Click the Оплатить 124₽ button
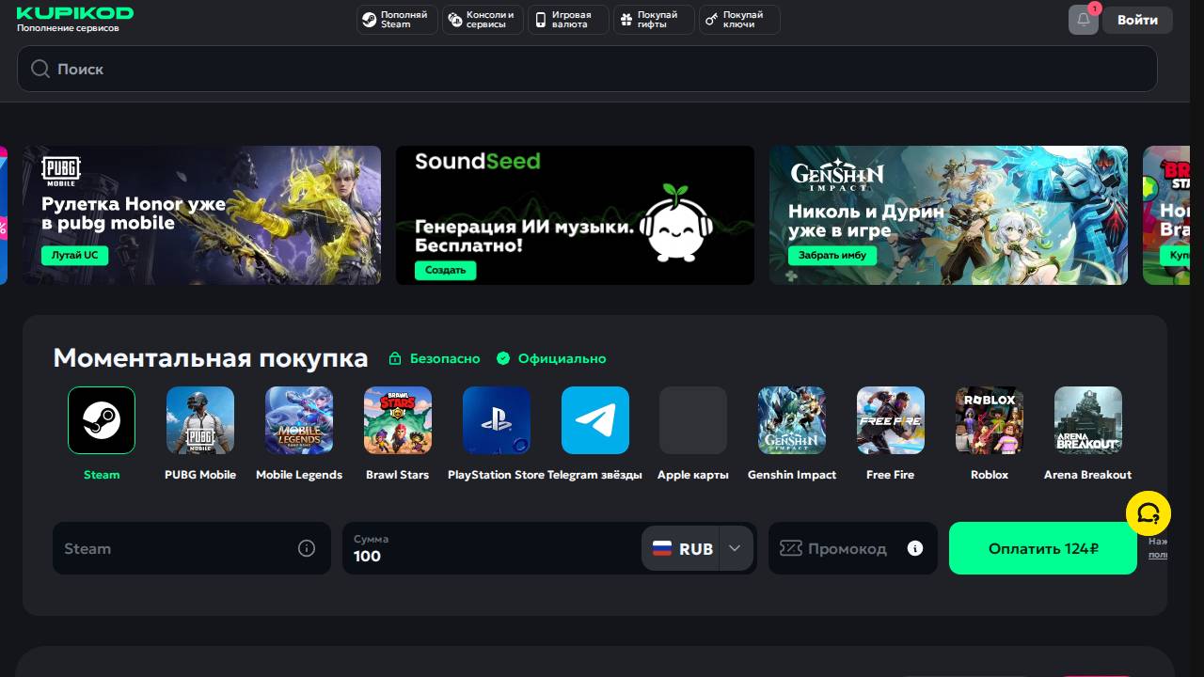The width and height of the screenshot is (1204, 677). [1043, 548]
